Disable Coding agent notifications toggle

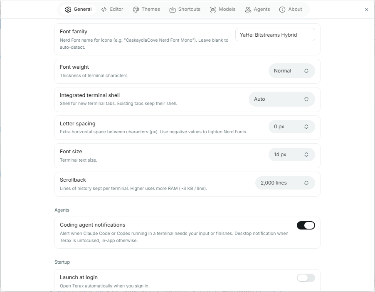tap(306, 225)
